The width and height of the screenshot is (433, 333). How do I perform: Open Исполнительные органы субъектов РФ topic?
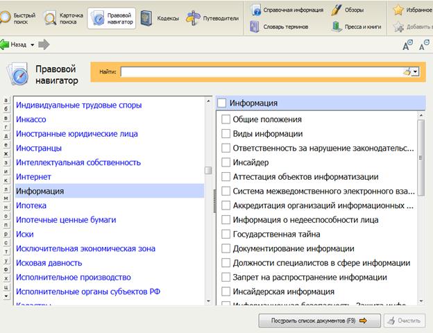tap(88, 292)
